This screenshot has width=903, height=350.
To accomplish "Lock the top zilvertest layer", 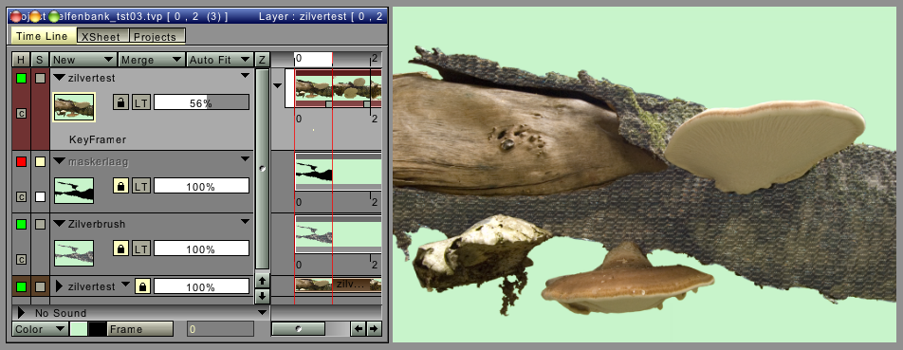I will [x=121, y=102].
